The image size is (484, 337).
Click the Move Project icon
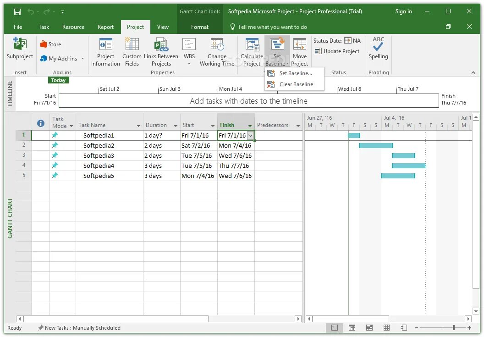click(x=299, y=44)
